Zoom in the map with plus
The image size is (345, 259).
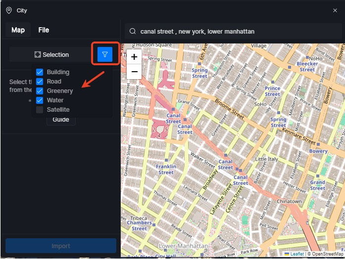click(x=134, y=57)
